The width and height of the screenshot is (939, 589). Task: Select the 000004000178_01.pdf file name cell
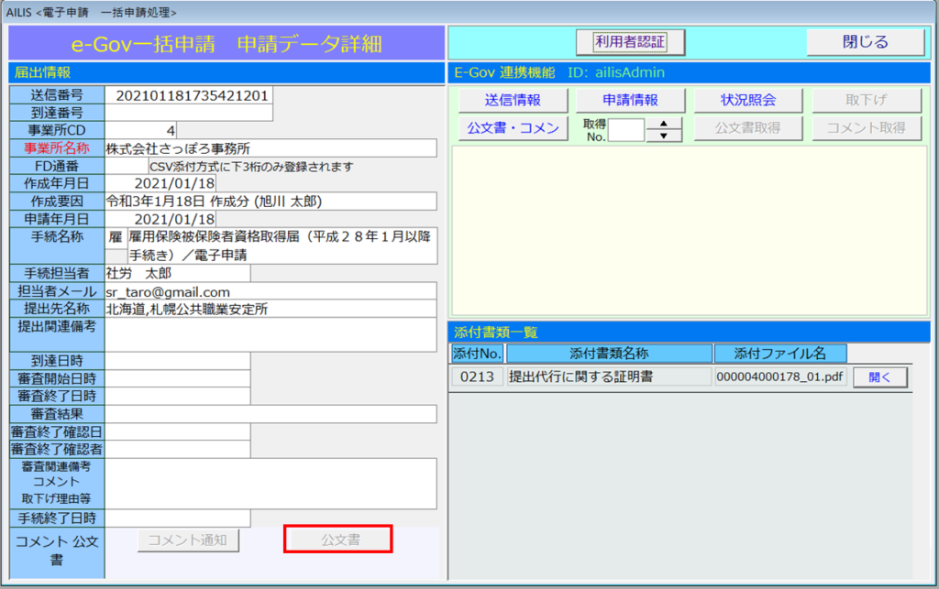click(x=780, y=376)
